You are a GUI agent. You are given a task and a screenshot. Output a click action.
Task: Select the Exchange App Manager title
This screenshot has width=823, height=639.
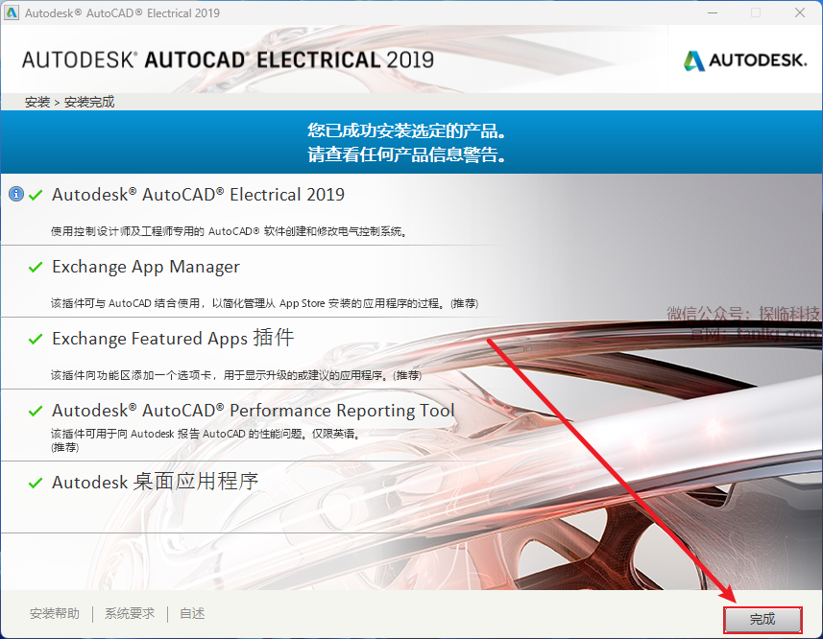145,267
